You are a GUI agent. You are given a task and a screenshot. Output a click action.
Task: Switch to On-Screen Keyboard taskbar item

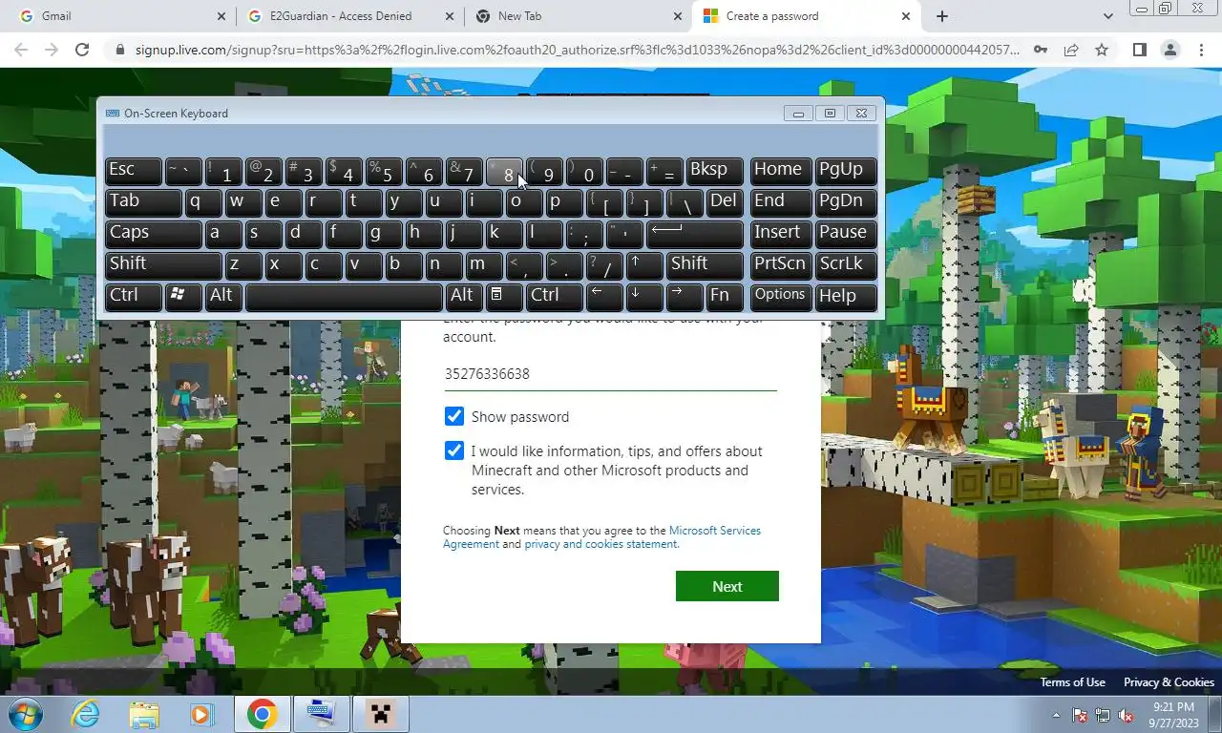[x=321, y=714]
